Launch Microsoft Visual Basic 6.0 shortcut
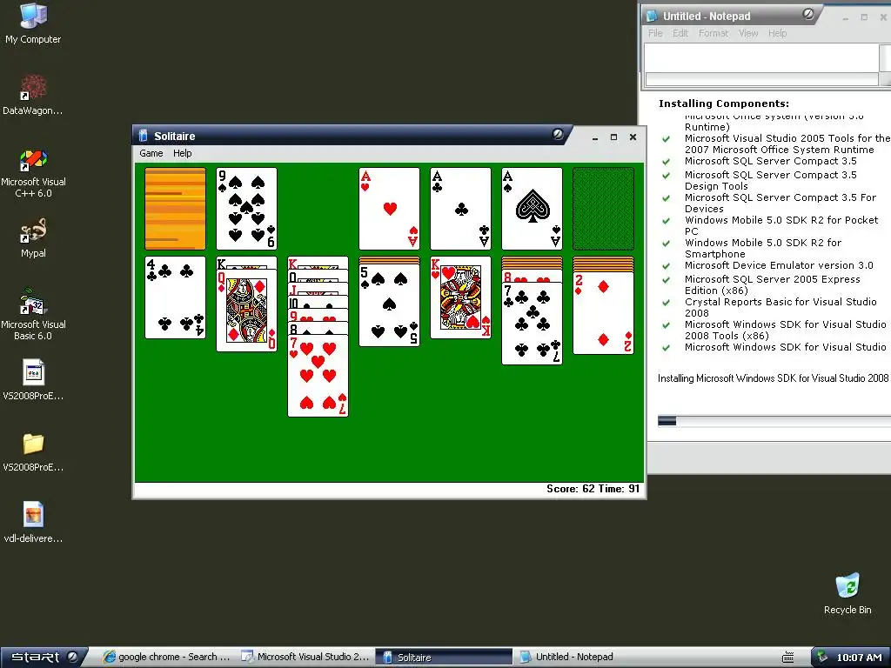The height and width of the screenshot is (668, 891). click(33, 314)
